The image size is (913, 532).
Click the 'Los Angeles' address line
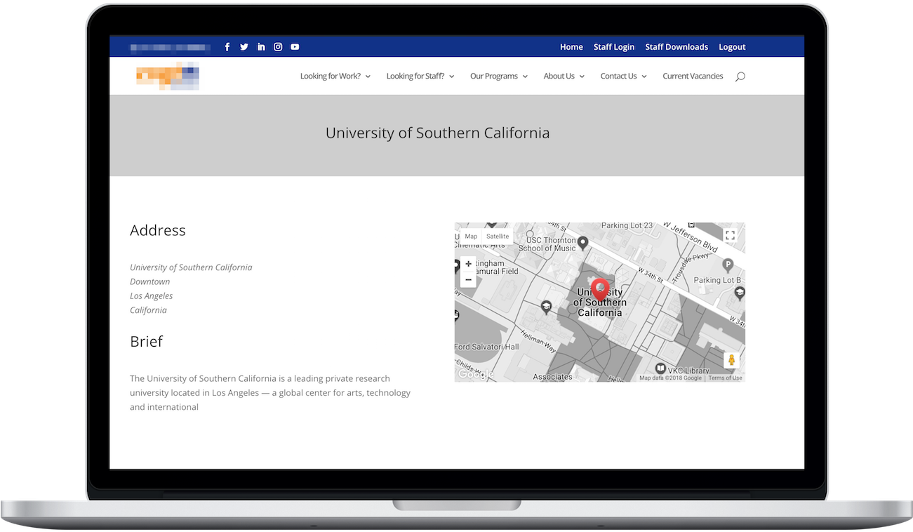click(152, 296)
